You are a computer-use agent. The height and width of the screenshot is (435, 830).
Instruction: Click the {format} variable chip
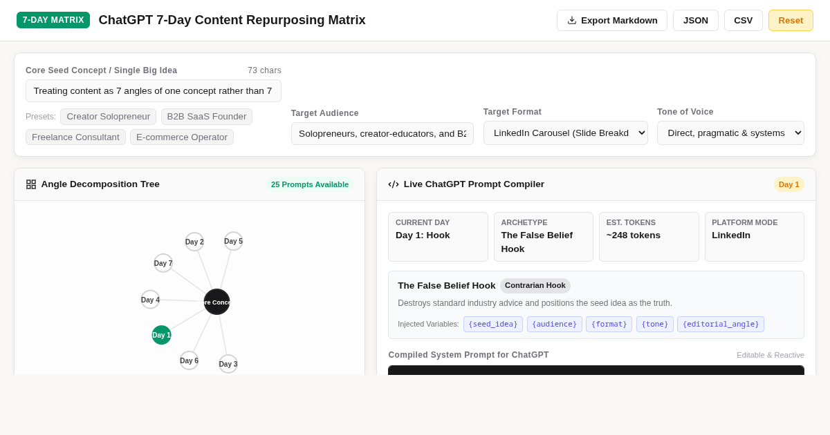point(609,324)
